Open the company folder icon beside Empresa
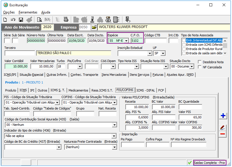This screenshot has width=232, height=167. click(94, 27)
